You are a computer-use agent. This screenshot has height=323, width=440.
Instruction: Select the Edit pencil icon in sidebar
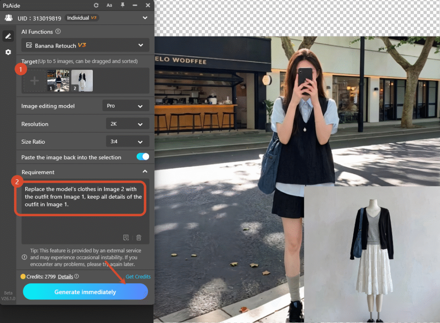[x=8, y=36]
